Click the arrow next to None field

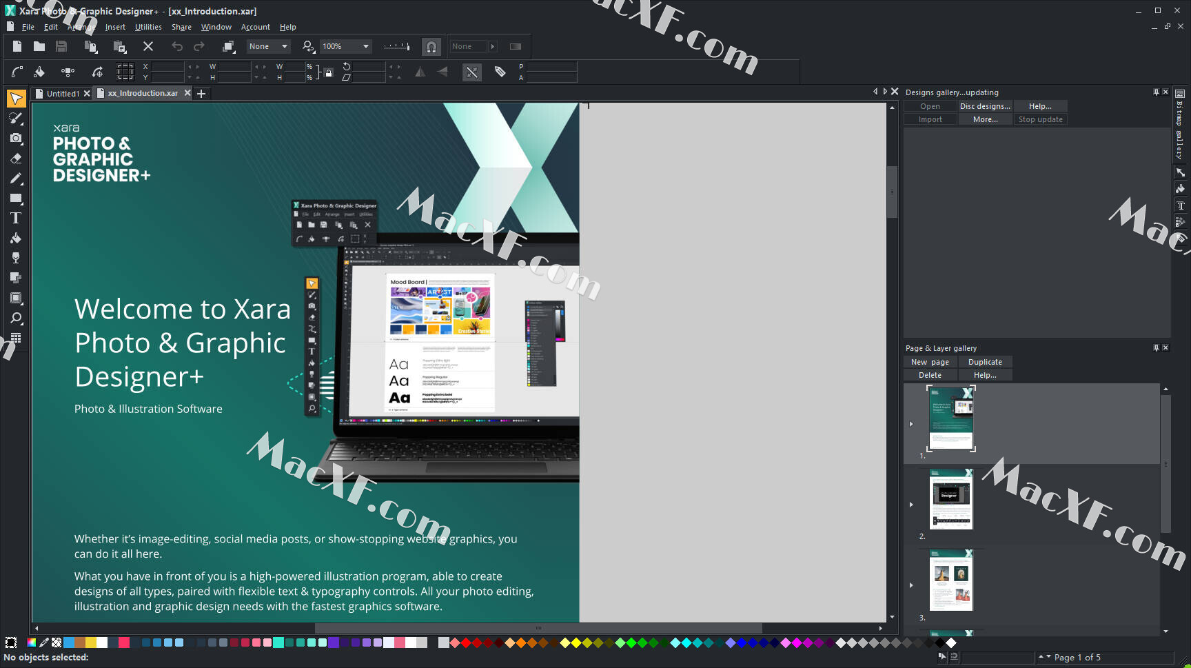(493, 46)
